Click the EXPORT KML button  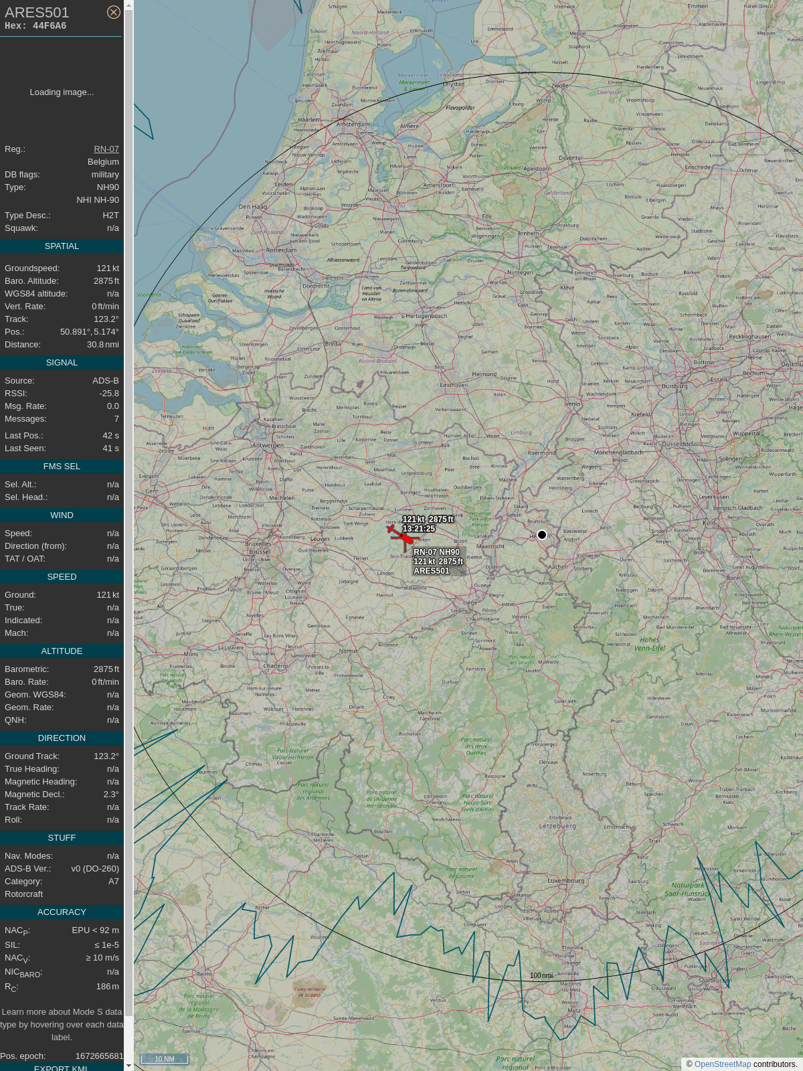pos(61,1067)
